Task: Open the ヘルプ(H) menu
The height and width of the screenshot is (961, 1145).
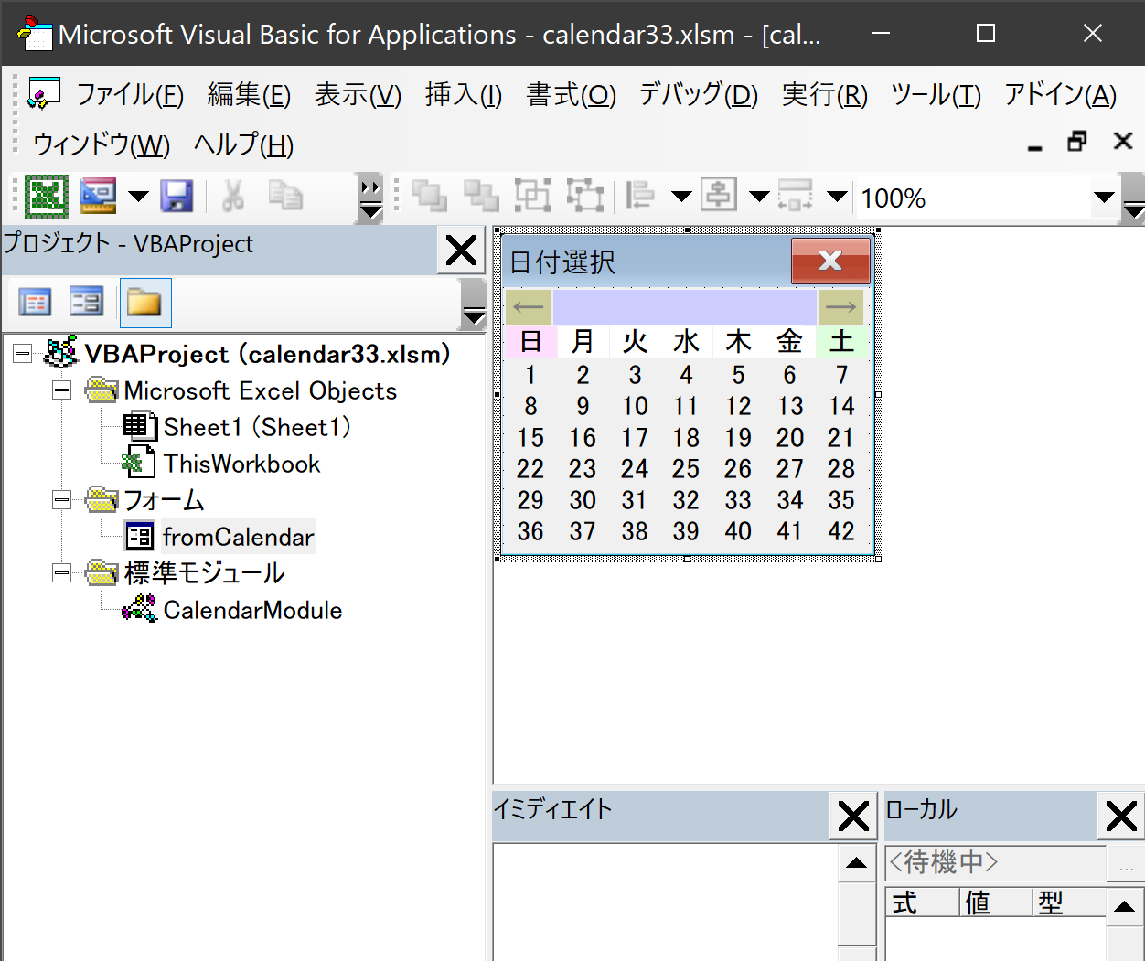Action: pyautogui.click(x=243, y=144)
